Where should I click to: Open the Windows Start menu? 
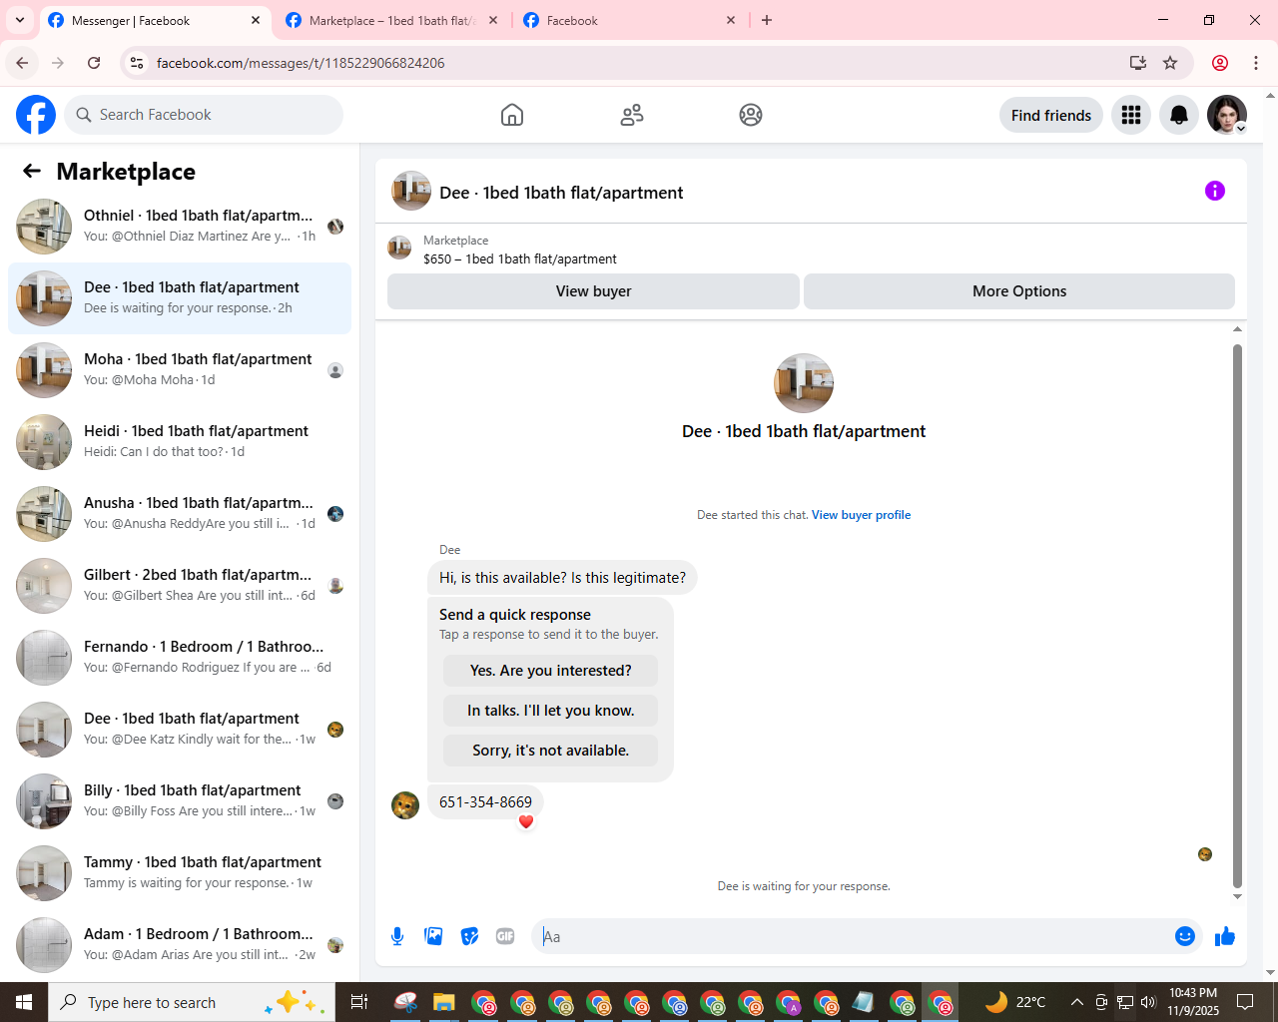point(24,1002)
